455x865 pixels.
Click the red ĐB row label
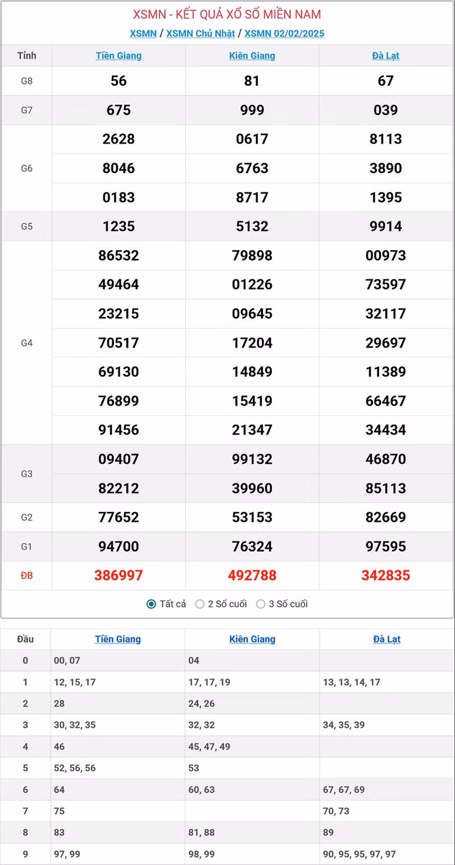coord(26,575)
